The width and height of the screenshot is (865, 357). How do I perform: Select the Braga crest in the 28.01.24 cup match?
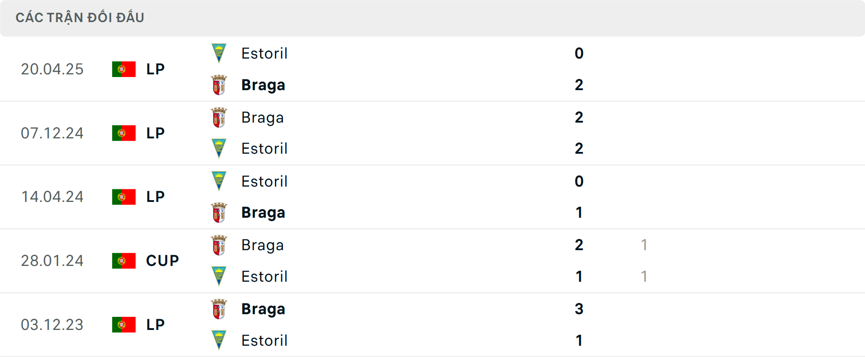pyautogui.click(x=219, y=244)
